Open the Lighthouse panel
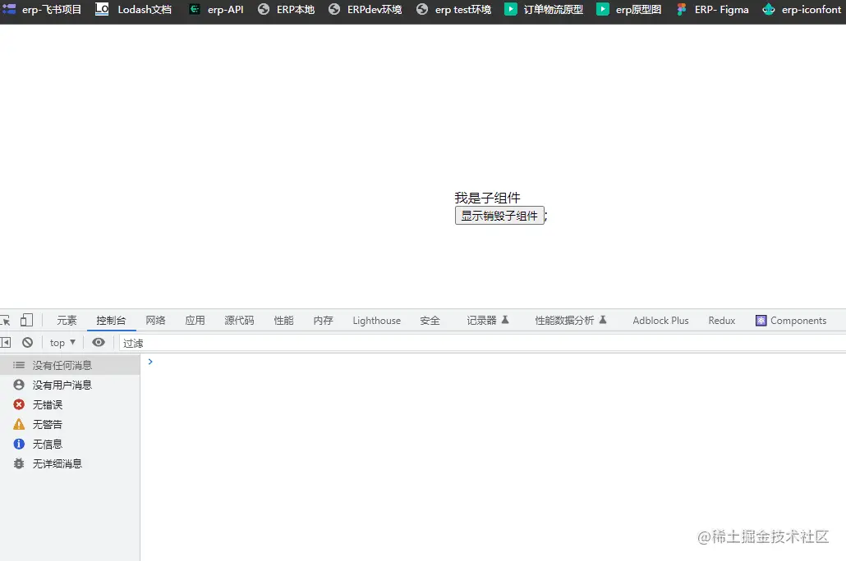846x561 pixels. coord(376,320)
